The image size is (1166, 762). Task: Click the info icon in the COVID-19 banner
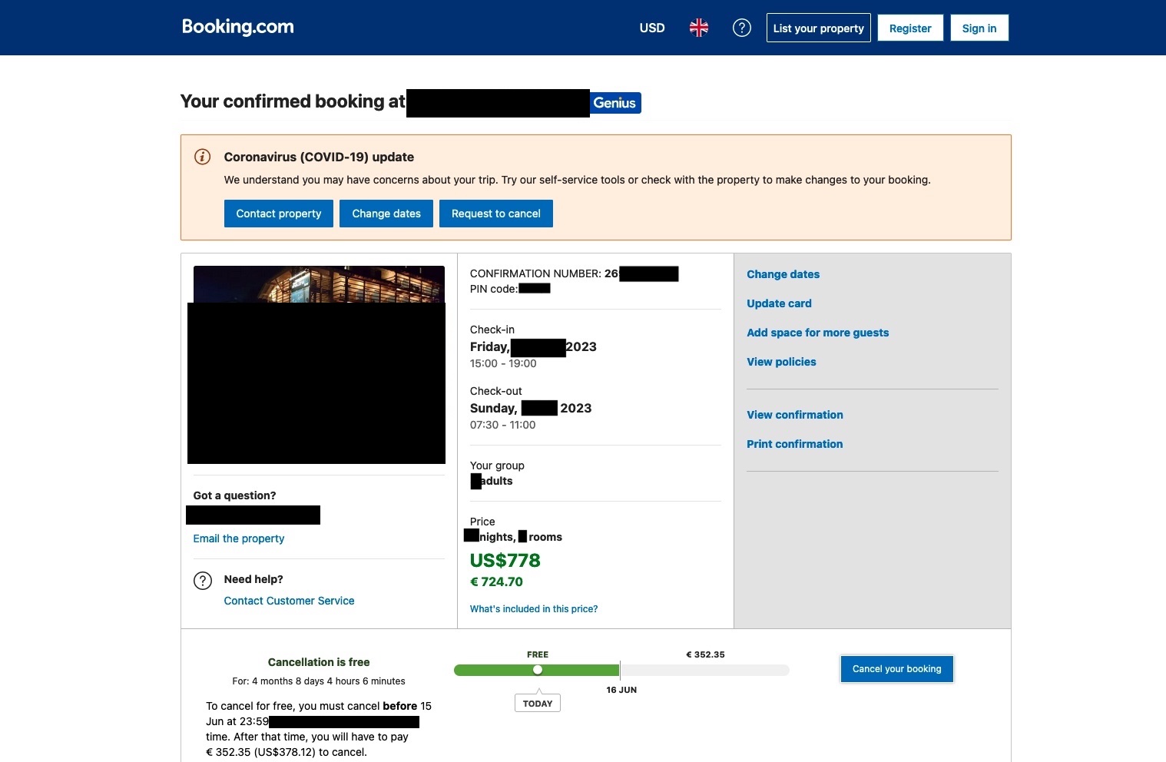[201, 157]
